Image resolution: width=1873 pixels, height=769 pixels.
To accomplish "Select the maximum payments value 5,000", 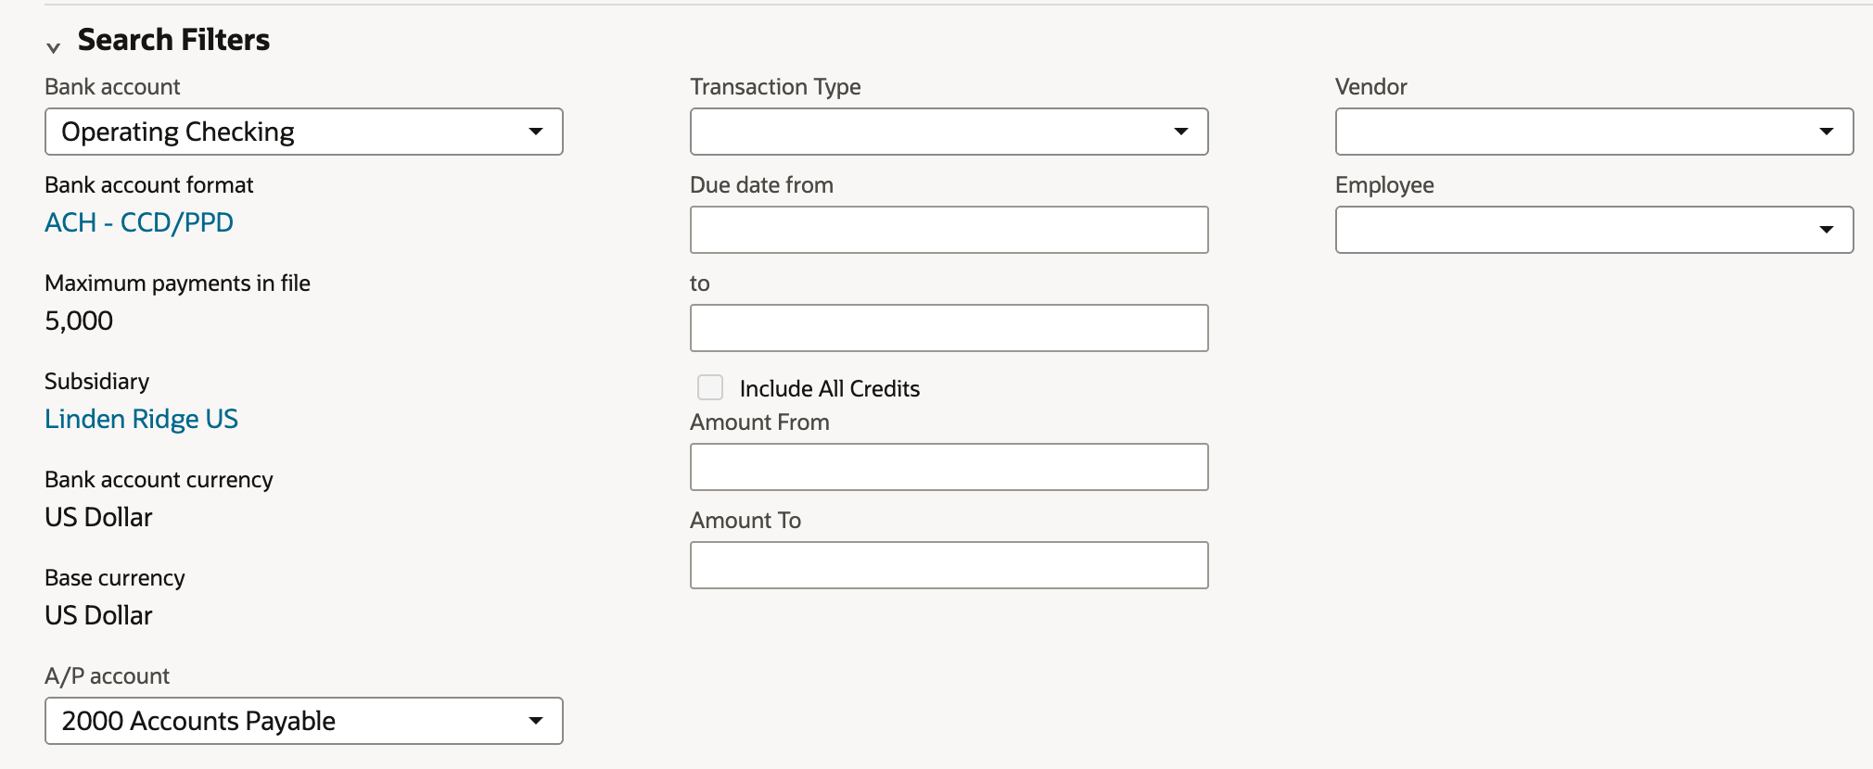I will (79, 321).
